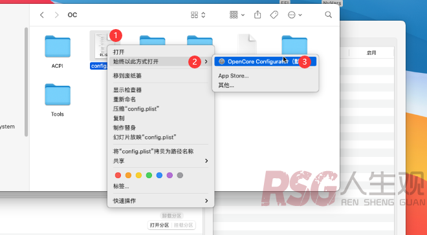
Task: Apply the purple tag color
Action: coord(170,175)
